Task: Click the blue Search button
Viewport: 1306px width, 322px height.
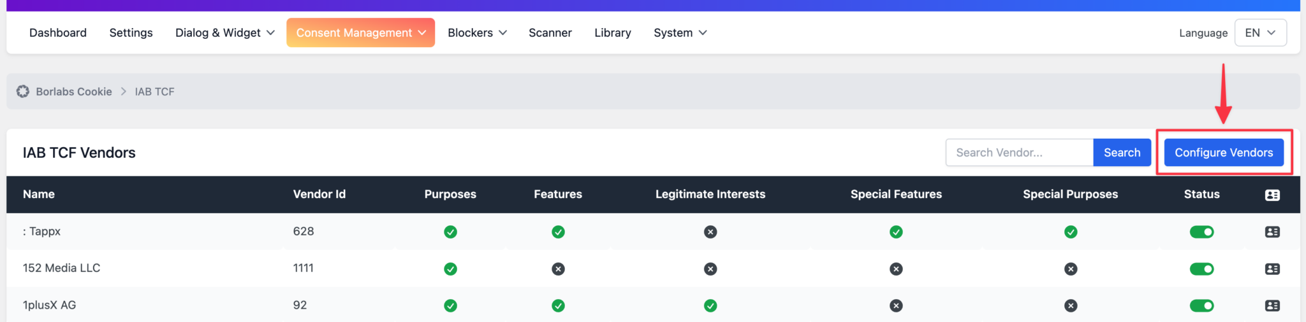Action: [1122, 153]
